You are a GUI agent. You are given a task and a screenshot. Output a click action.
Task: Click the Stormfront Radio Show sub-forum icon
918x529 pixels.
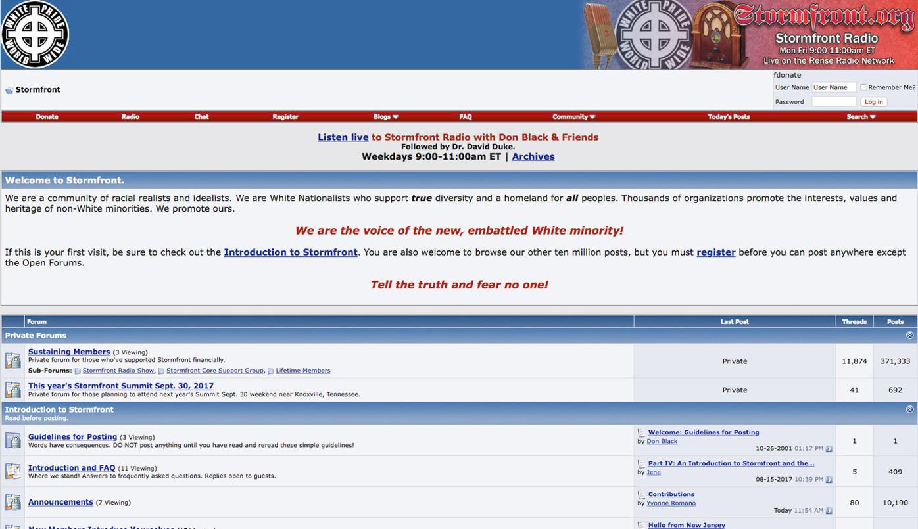click(x=77, y=371)
